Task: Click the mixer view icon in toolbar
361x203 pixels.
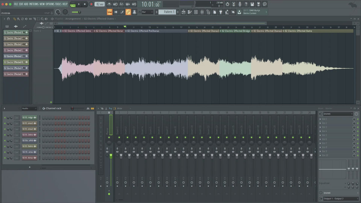Action: click(x=202, y=12)
